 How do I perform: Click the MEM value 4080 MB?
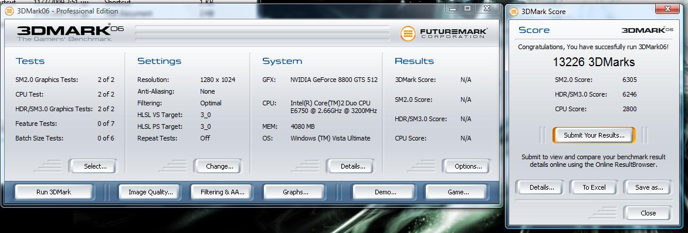click(x=303, y=126)
